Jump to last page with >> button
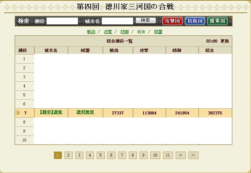Screen dimensions: 251x173 193,155
